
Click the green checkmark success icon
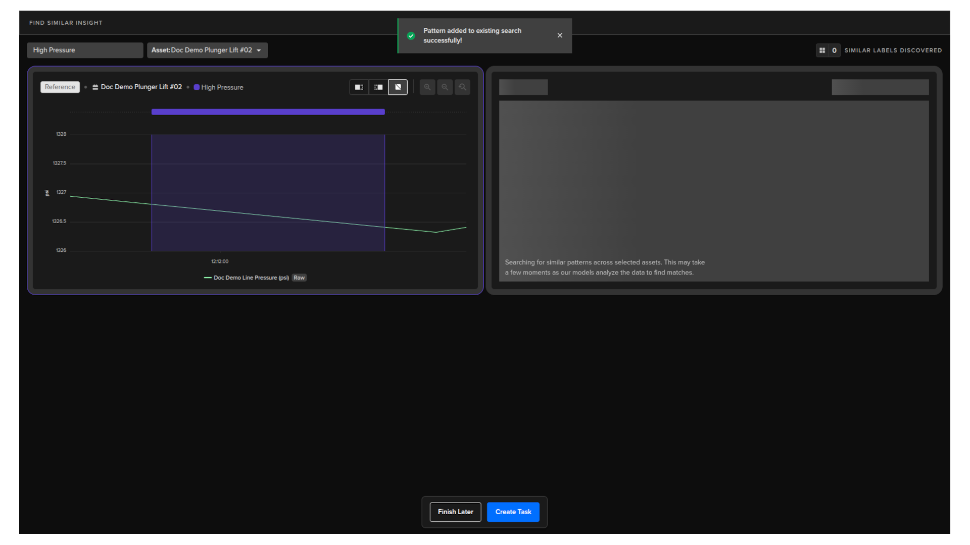coord(411,36)
